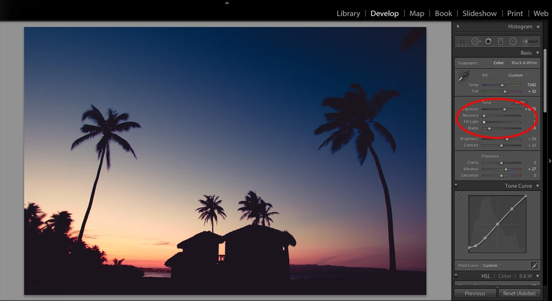Choose the Radial Filter circle tool
The width and height of the screenshot is (552, 301).
pos(514,42)
